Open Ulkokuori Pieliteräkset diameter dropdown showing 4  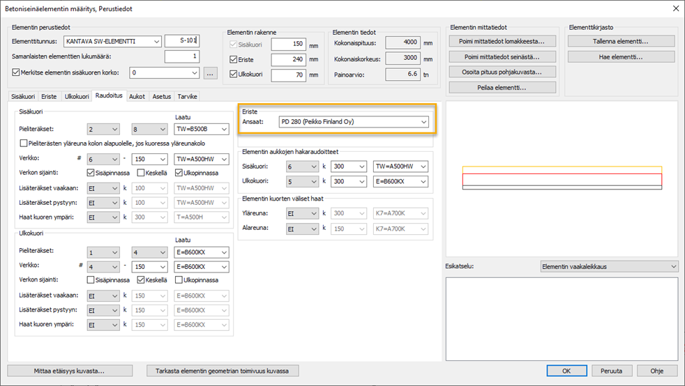150,252
